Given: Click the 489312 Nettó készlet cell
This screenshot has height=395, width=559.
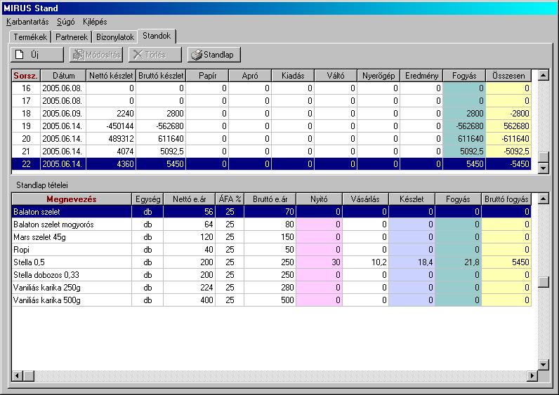Looking at the screenshot, I should click(111, 139).
